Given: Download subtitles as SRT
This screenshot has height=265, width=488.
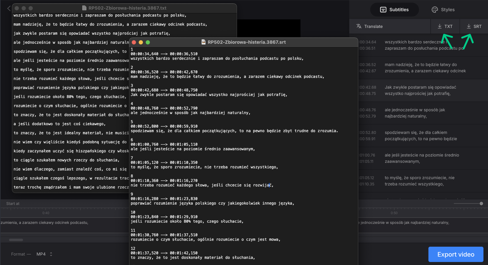Looking at the screenshot, I should click(x=474, y=26).
